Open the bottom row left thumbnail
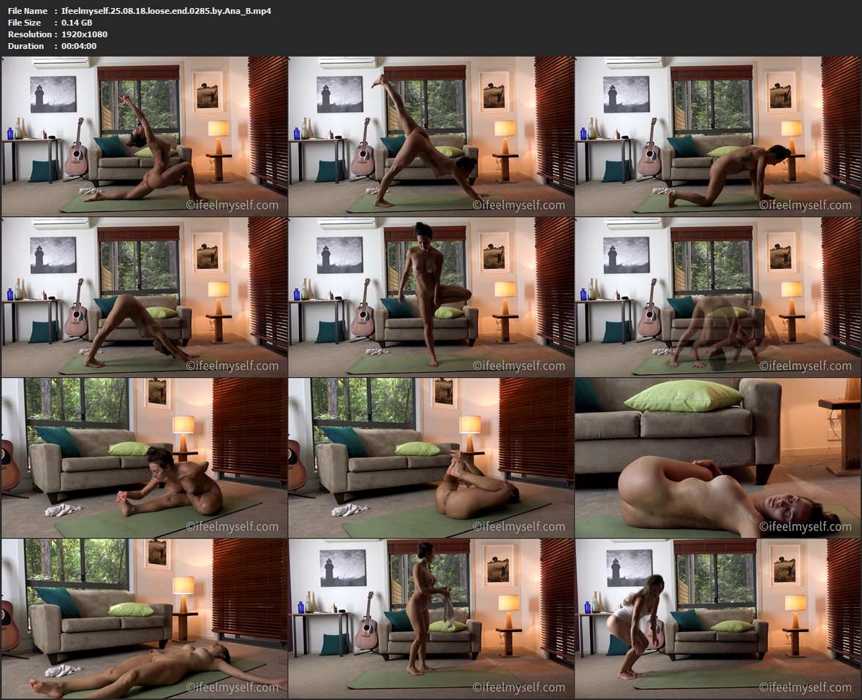Screen dimensions: 862x700 coord(145,618)
